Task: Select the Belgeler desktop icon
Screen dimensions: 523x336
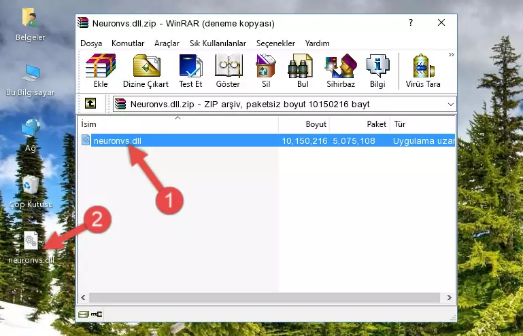Action: (x=30, y=24)
